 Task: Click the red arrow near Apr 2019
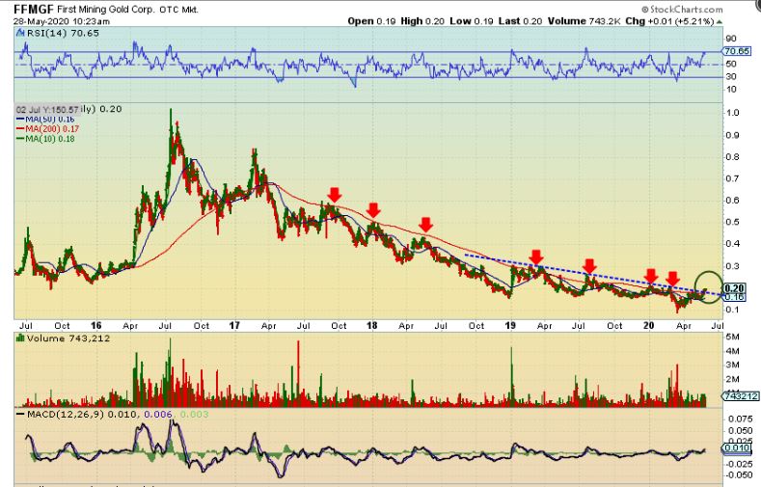[x=536, y=257]
